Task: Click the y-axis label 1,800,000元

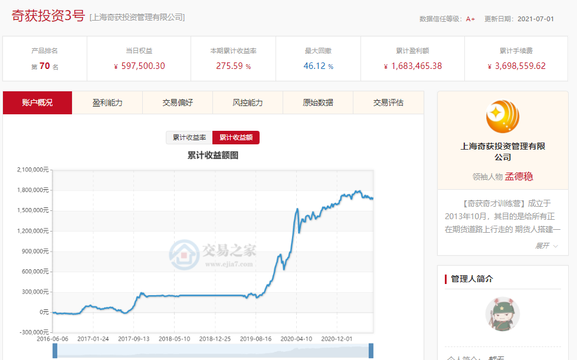Action: tap(33, 190)
